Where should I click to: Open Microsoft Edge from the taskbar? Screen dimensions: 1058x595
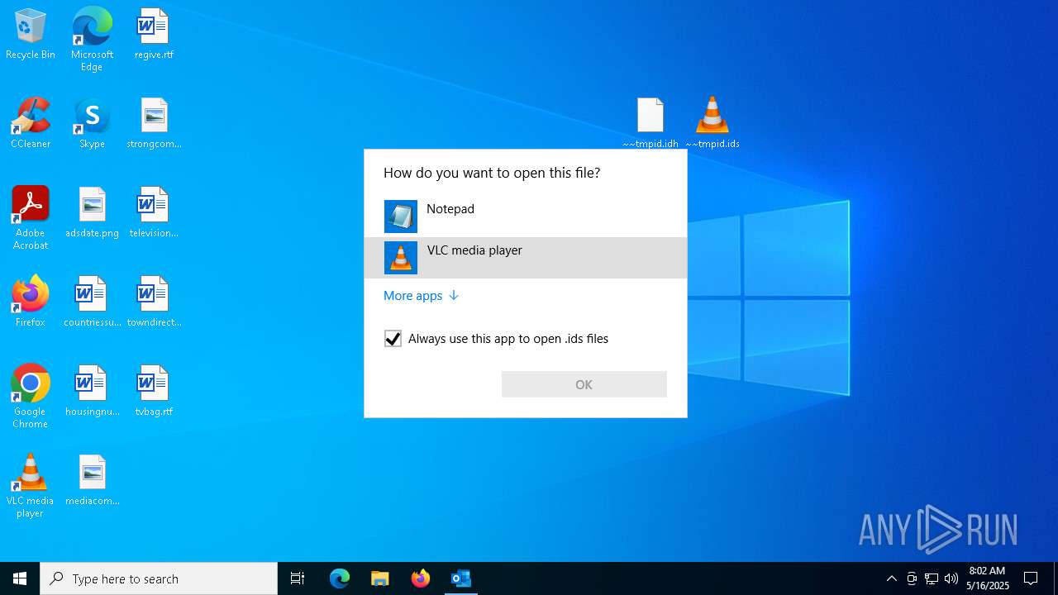[x=340, y=578]
